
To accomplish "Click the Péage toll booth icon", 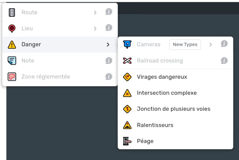I will 127,141.
